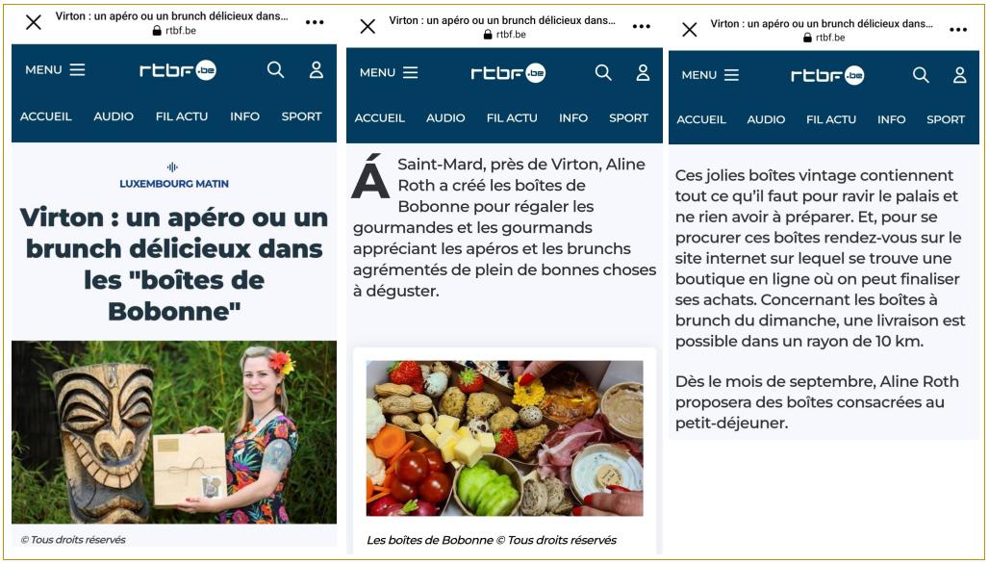Viewport: 989px width, 564px height.
Task: Open AUDIO tab in the left screen
Action: [x=114, y=116]
